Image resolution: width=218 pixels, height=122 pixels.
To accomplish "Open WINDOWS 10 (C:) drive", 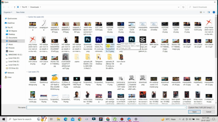I will pyautogui.click(x=14, y=55).
